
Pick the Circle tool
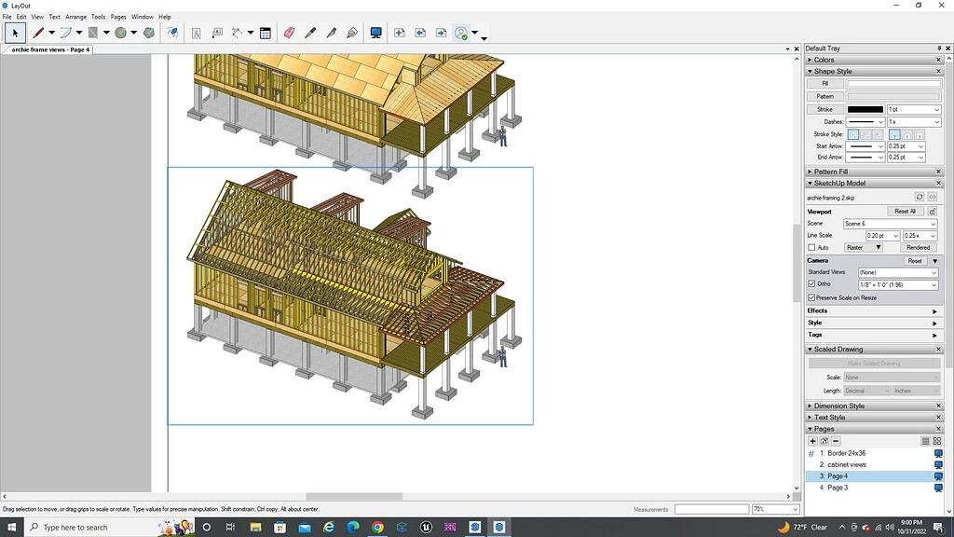[x=120, y=33]
